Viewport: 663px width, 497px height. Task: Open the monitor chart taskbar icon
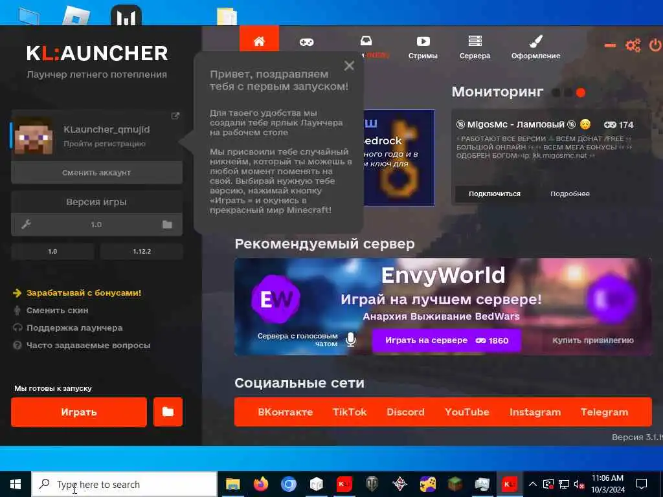[x=482, y=484]
